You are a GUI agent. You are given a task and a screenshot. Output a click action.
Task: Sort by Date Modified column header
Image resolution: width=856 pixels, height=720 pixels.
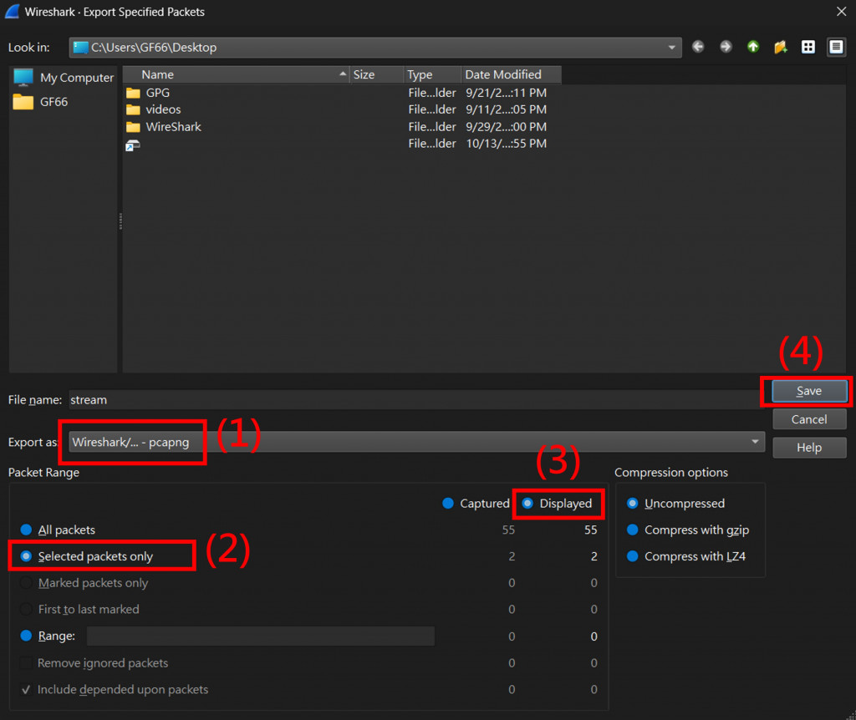[512, 74]
